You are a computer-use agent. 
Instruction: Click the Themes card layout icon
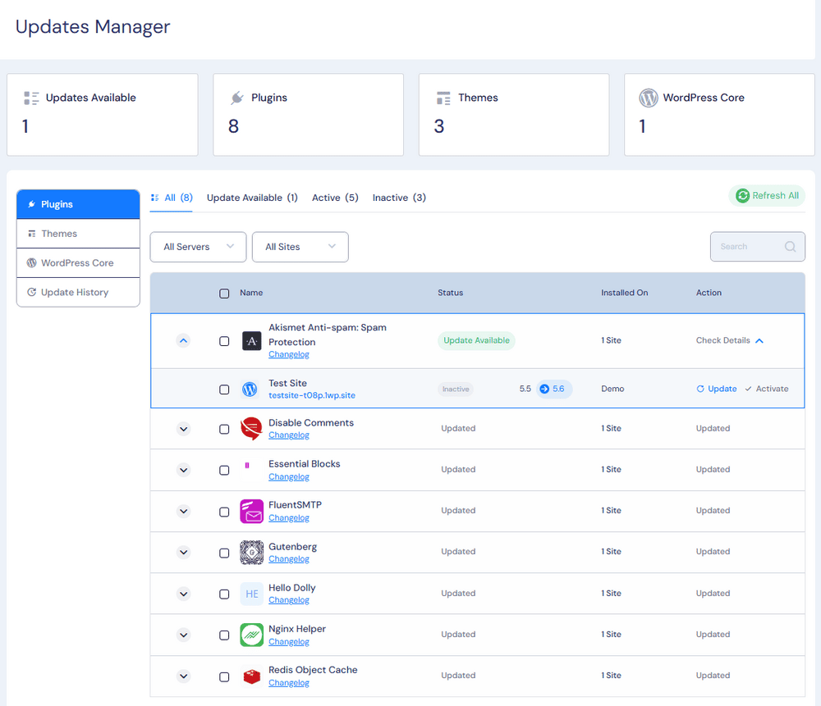tap(443, 98)
